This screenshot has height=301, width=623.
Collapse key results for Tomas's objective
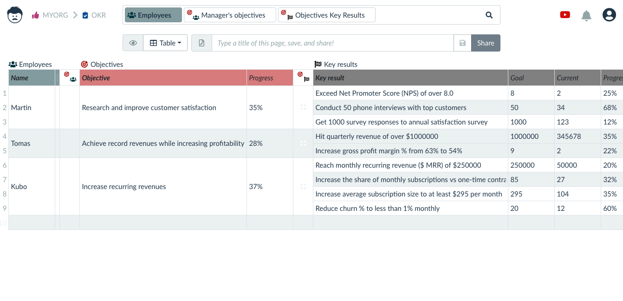[x=303, y=144]
